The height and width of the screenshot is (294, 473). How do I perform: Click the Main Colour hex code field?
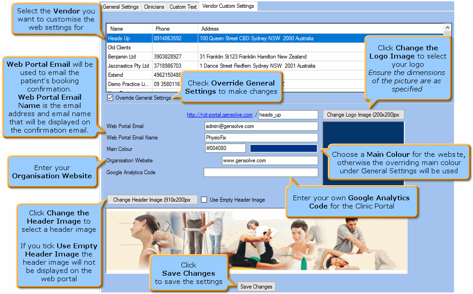(x=225, y=148)
